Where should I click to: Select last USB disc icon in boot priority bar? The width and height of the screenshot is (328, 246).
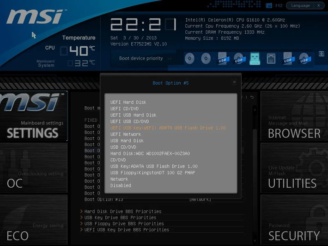click(x=304, y=58)
